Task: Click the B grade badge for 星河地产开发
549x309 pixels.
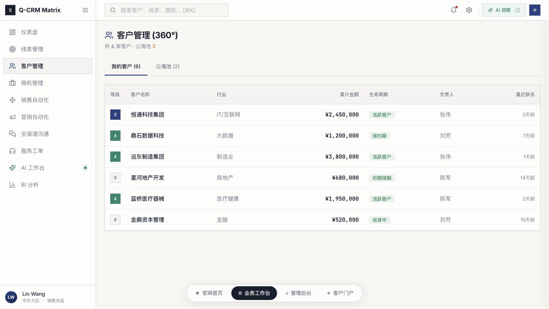Action: point(115,178)
